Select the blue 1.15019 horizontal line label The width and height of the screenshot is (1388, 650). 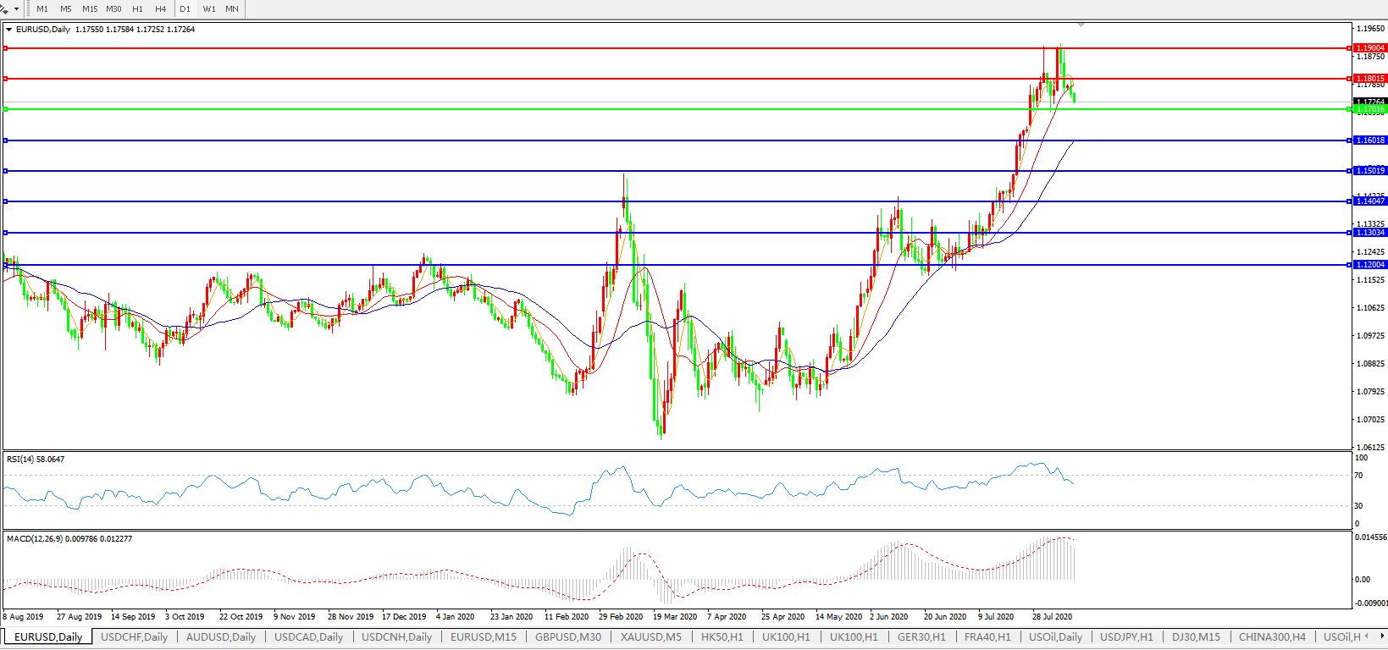tap(1370, 171)
